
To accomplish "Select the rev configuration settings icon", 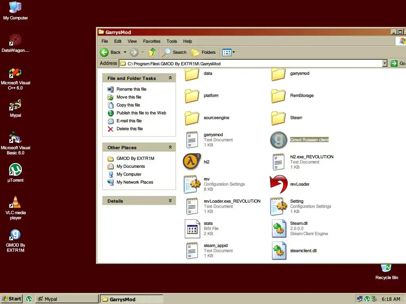I will click(192, 184).
